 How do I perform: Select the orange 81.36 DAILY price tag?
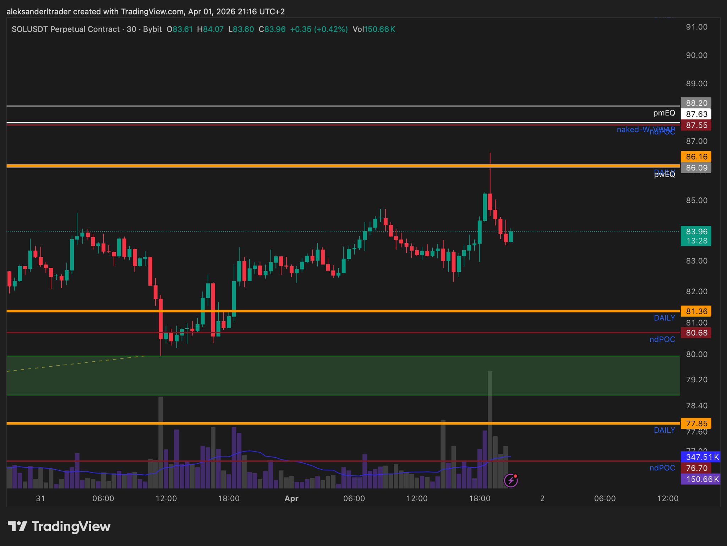(696, 311)
